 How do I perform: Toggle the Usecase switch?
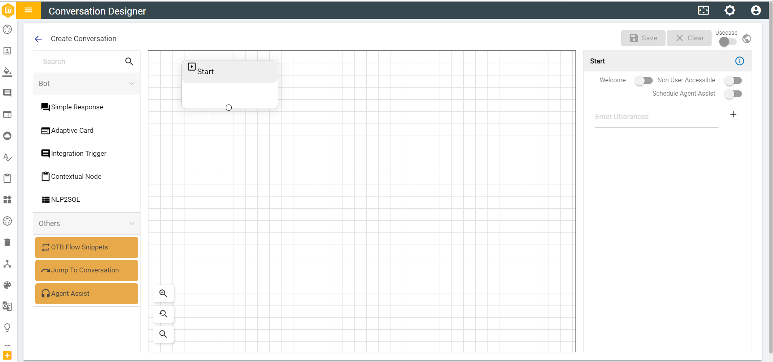pos(728,42)
